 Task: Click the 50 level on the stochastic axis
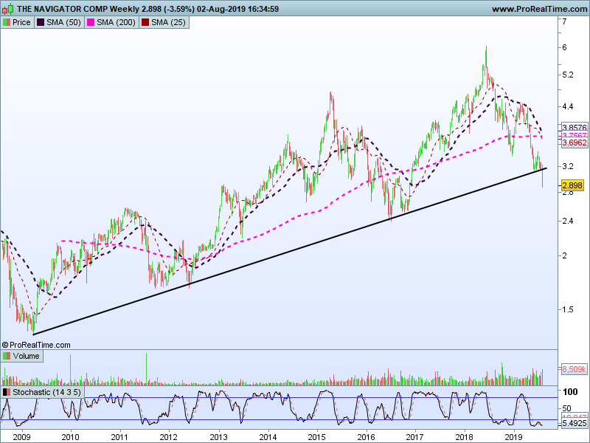pos(566,408)
